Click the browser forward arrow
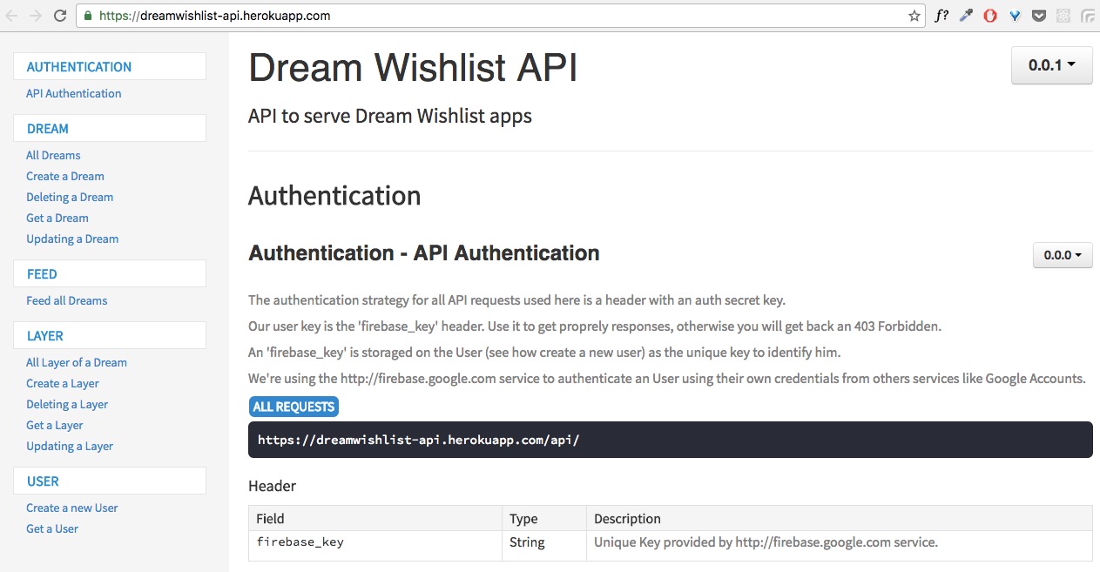1100x572 pixels. coord(36,16)
